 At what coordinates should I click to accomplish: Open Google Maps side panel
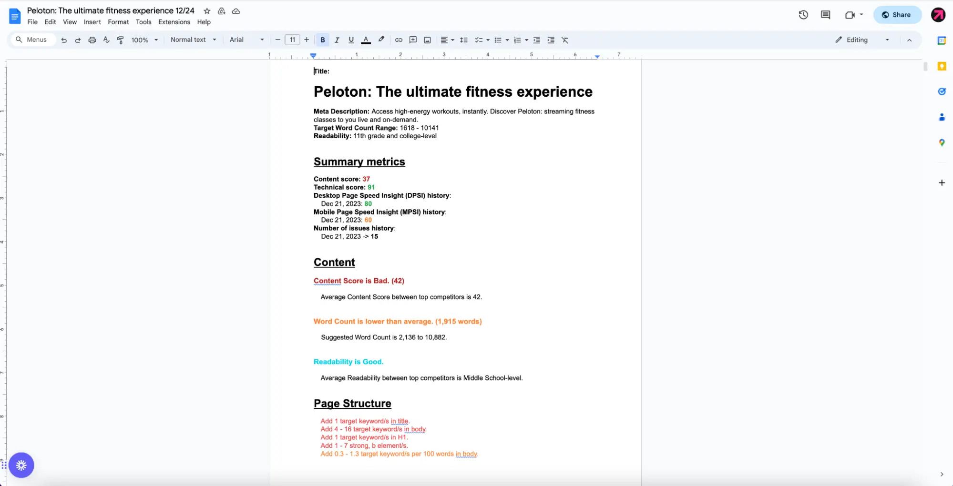tap(942, 142)
